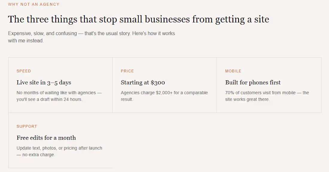Click the 'Why not an agency' eyebrow label
Image resolution: width=329 pixels, height=172 pixels.
click(x=34, y=4)
